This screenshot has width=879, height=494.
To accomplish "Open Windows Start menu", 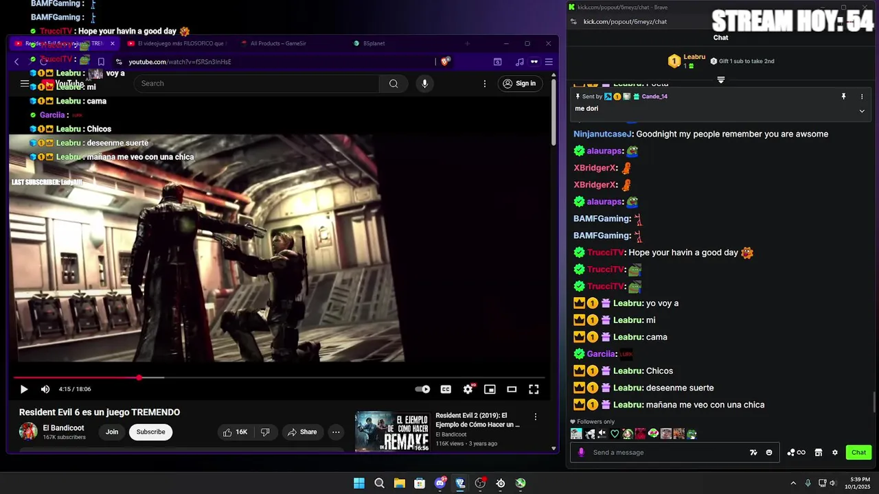I will [359, 483].
